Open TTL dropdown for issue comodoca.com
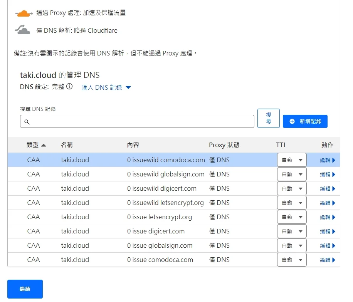This screenshot has height=302, width=353. (x=292, y=260)
